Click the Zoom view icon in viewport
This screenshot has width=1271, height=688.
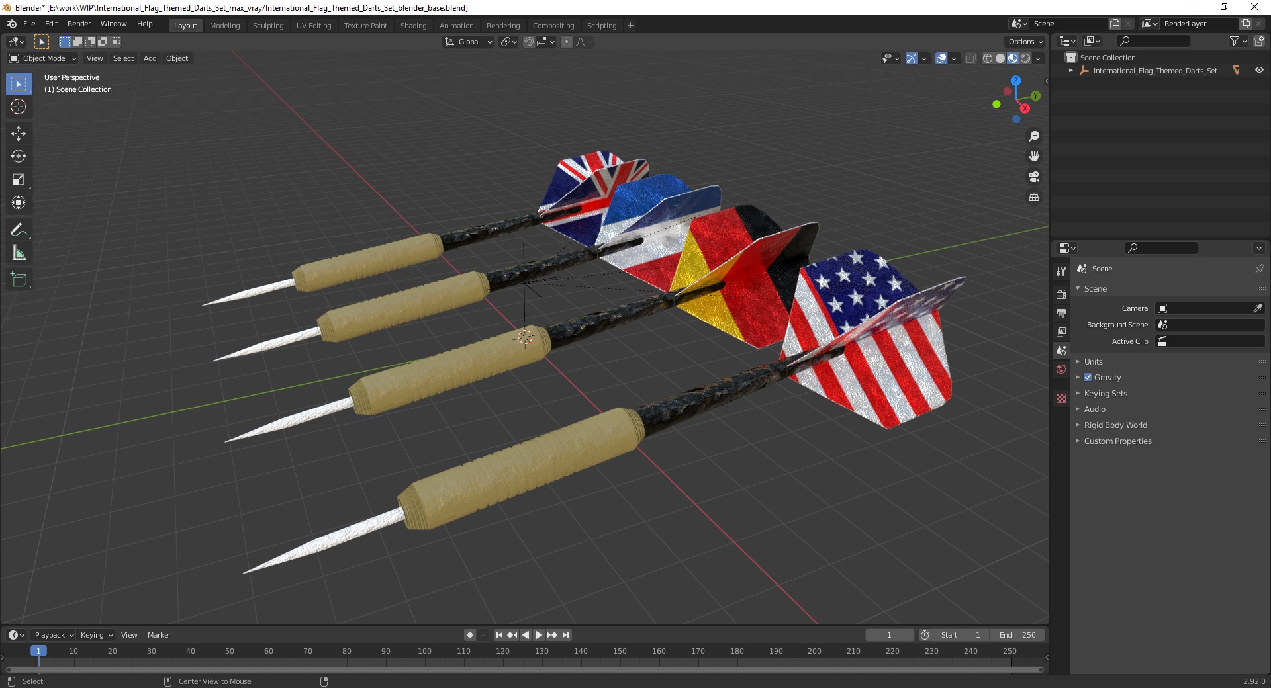(1034, 136)
